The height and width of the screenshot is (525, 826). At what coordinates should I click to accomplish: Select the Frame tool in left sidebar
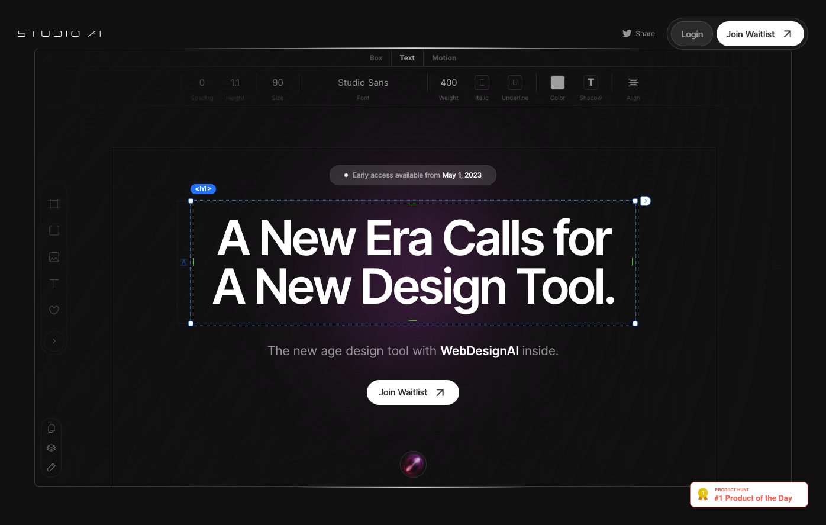54,204
